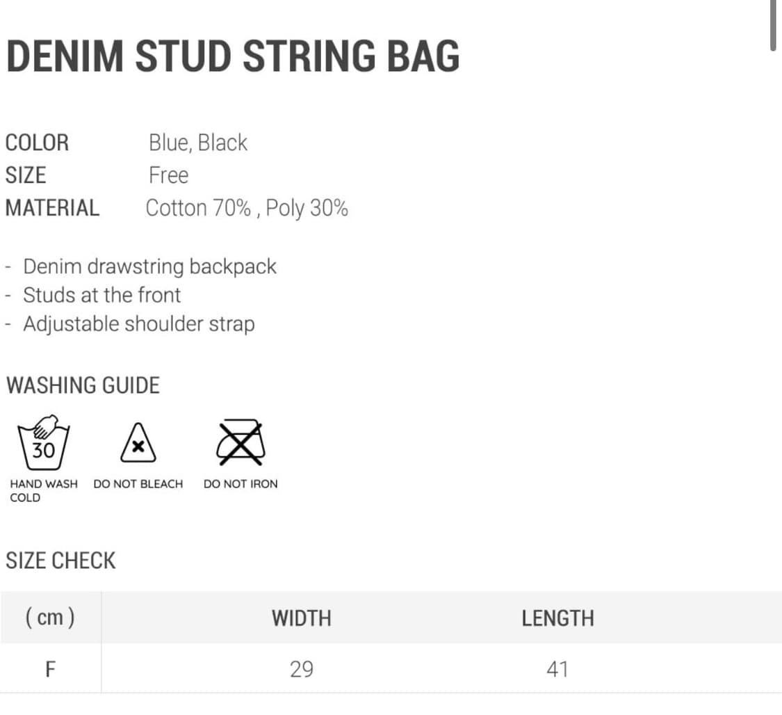Click the WASHING GUIDE heading

point(83,385)
